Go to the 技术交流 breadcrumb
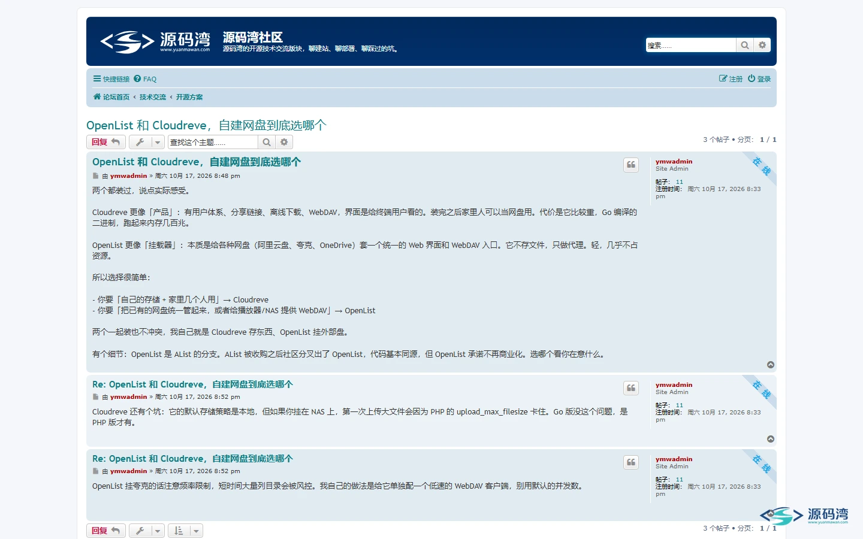The height and width of the screenshot is (539, 863). pyautogui.click(x=153, y=97)
